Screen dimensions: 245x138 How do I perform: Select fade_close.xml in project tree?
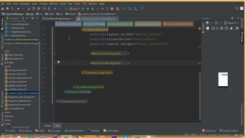pyautogui.click(x=15, y=55)
